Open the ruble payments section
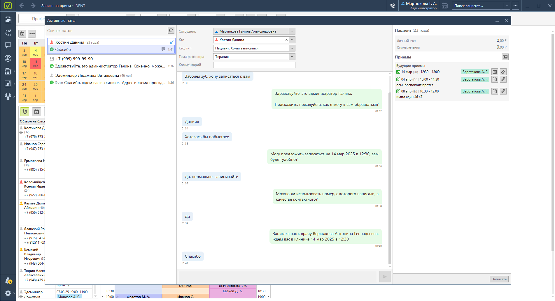 [x=8, y=58]
